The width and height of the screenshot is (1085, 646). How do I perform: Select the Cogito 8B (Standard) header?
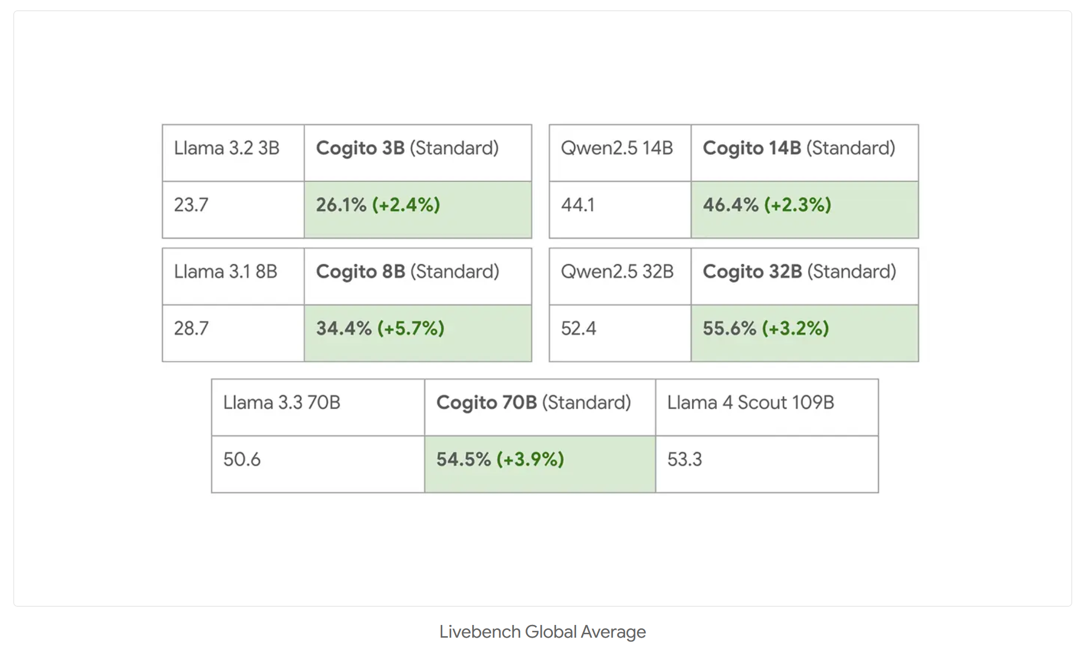[x=417, y=276]
